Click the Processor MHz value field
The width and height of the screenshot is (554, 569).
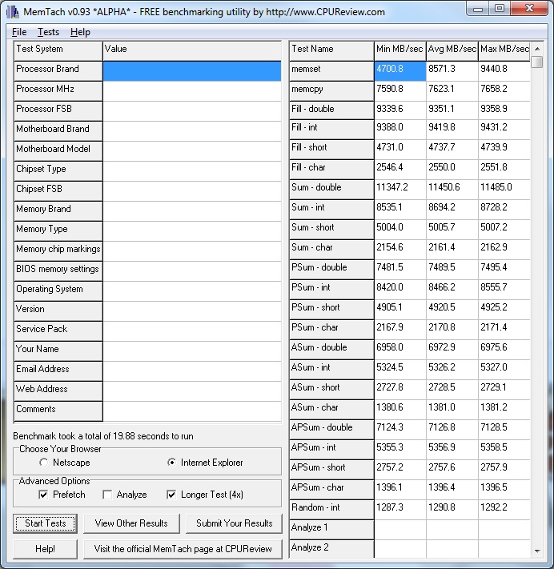tap(192, 91)
